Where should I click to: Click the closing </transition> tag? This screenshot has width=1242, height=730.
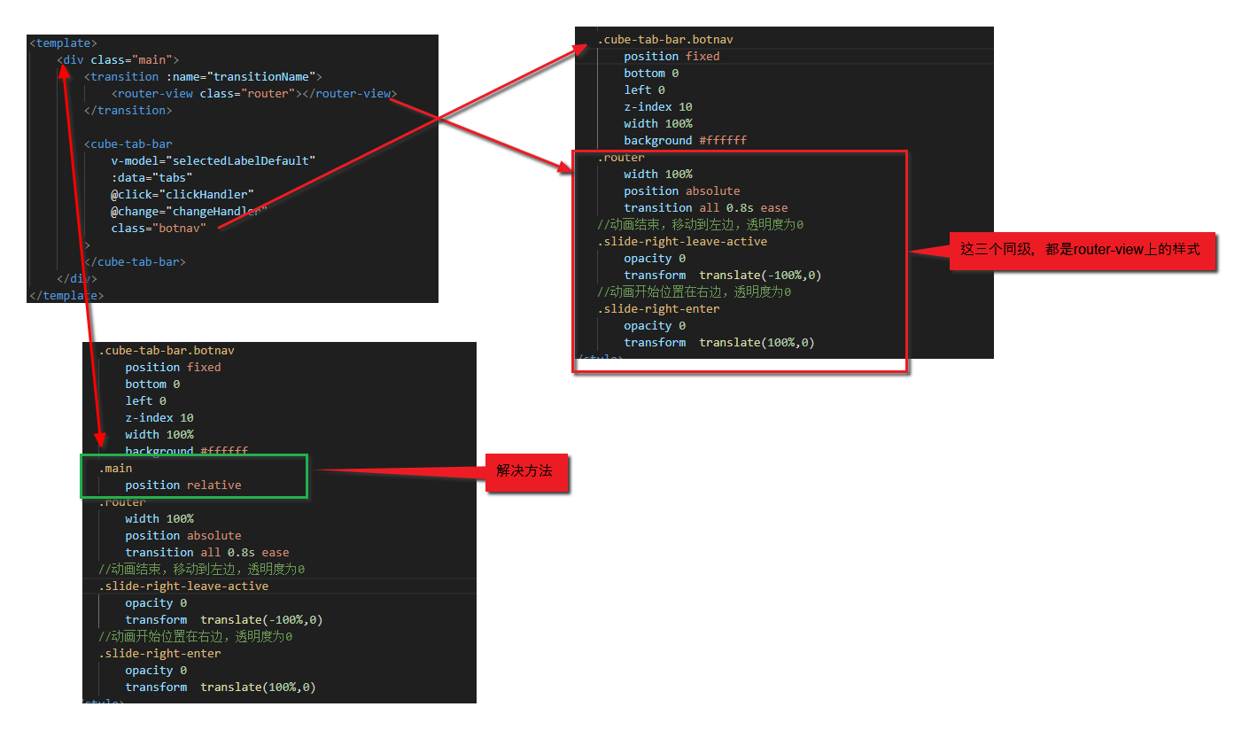(128, 110)
